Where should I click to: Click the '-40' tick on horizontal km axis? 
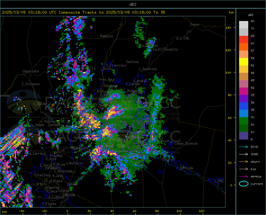pos(22,211)
